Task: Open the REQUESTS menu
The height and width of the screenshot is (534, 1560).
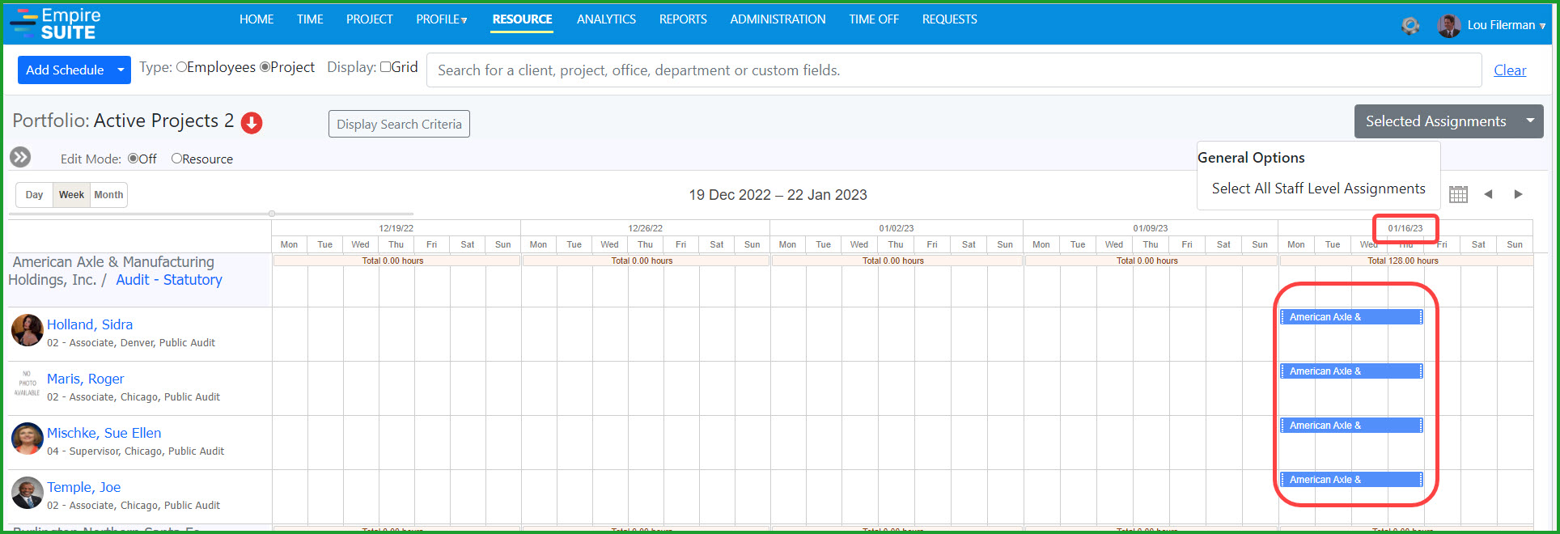Action: point(950,19)
